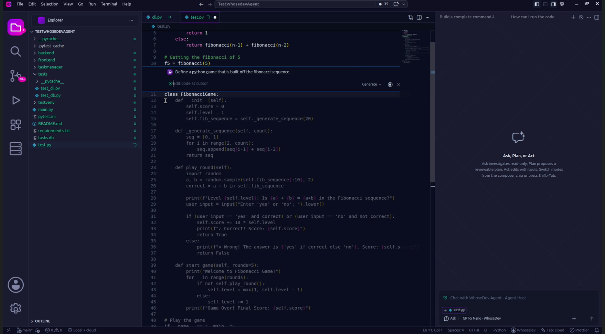Screen dimensions: 605x334
Task: Toggle the secondary side bar
Action: click(x=554, y=4)
